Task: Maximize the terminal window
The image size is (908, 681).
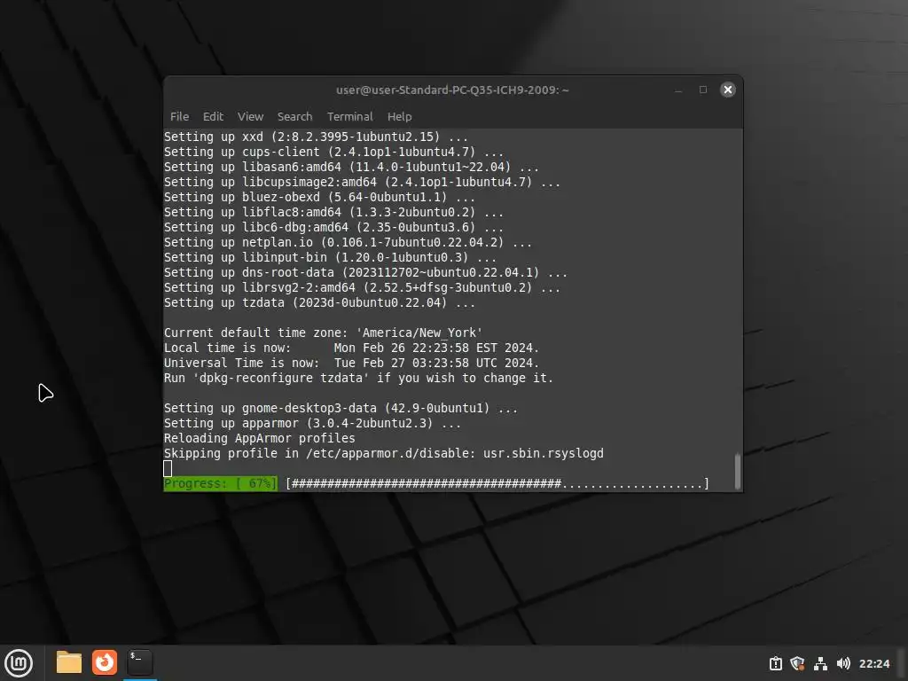Action: click(x=703, y=90)
